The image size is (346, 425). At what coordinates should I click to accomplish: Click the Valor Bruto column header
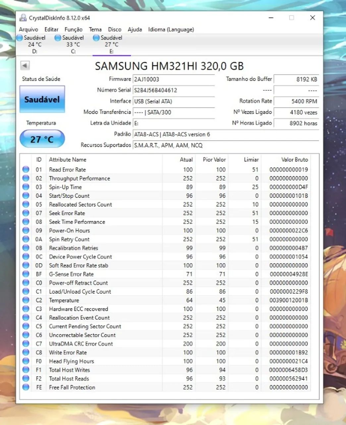tap(286, 160)
